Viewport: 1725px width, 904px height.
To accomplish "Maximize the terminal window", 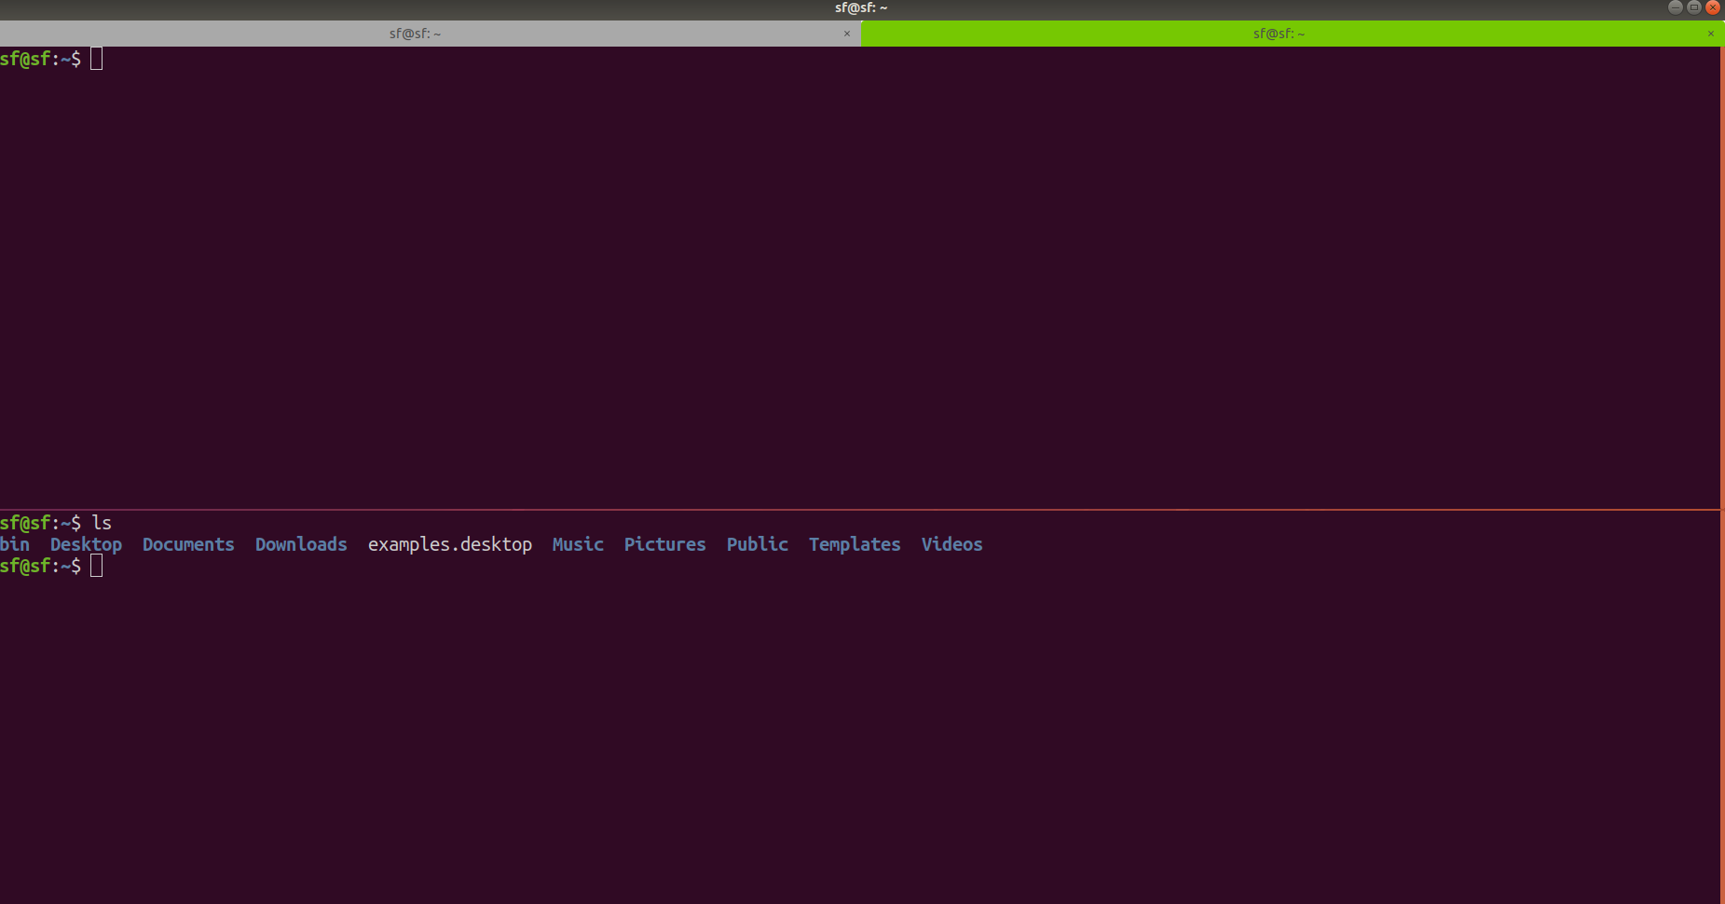I will click(x=1694, y=7).
